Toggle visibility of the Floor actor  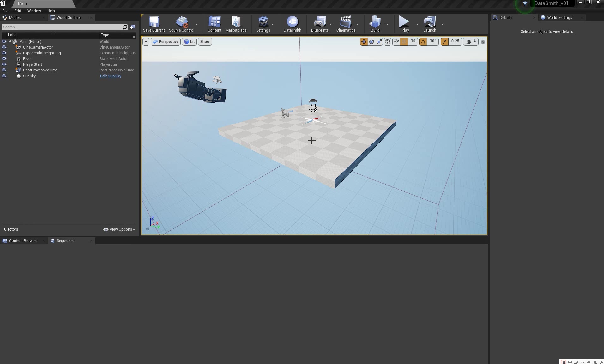4,58
